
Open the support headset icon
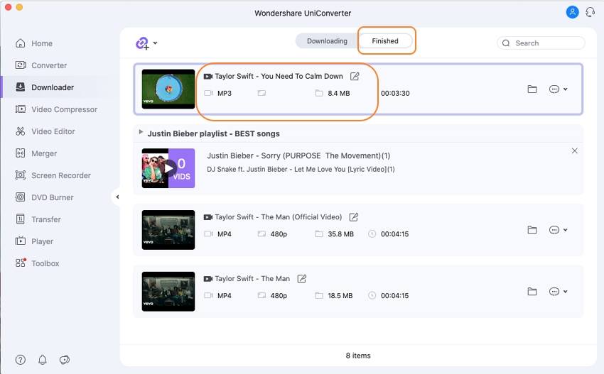point(590,12)
